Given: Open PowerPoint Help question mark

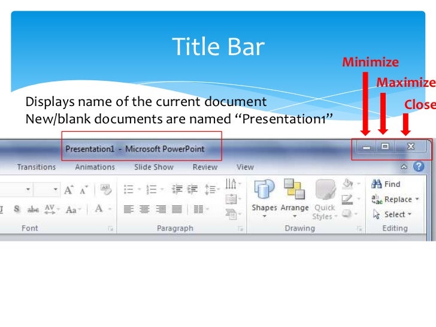Looking at the screenshot, I should point(419,166).
